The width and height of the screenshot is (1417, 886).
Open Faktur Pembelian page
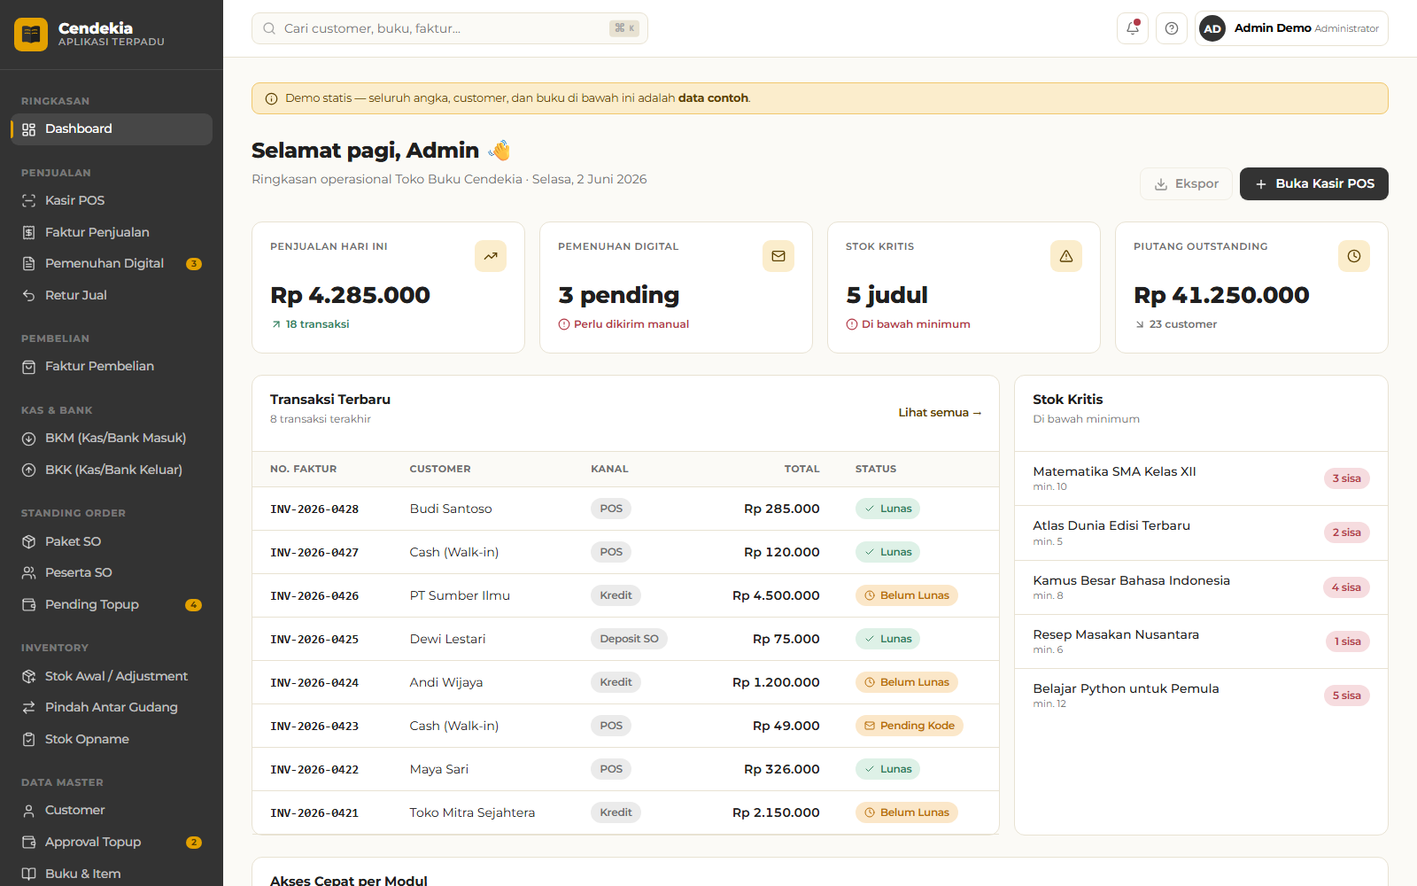[x=112, y=366]
